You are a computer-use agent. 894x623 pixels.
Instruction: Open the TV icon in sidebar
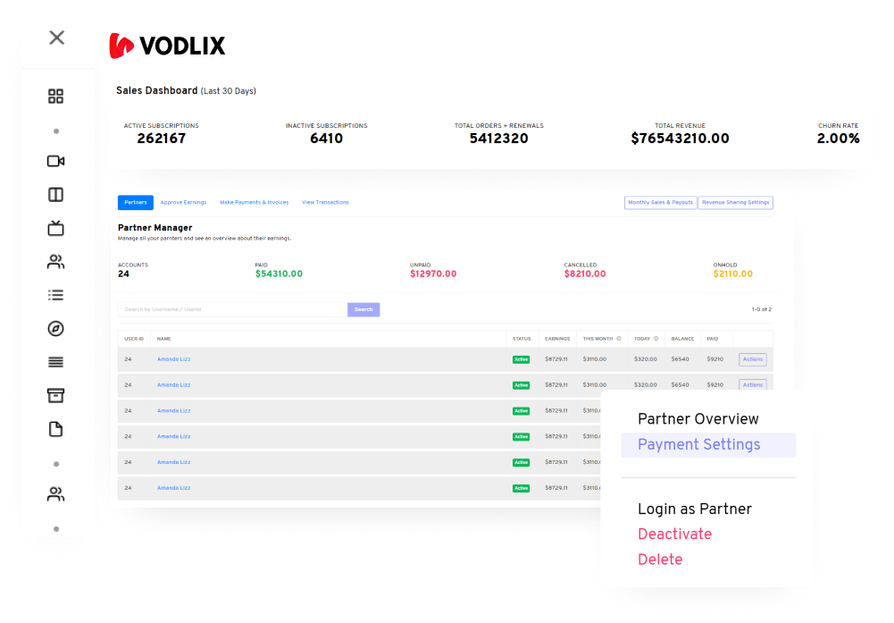(x=56, y=229)
